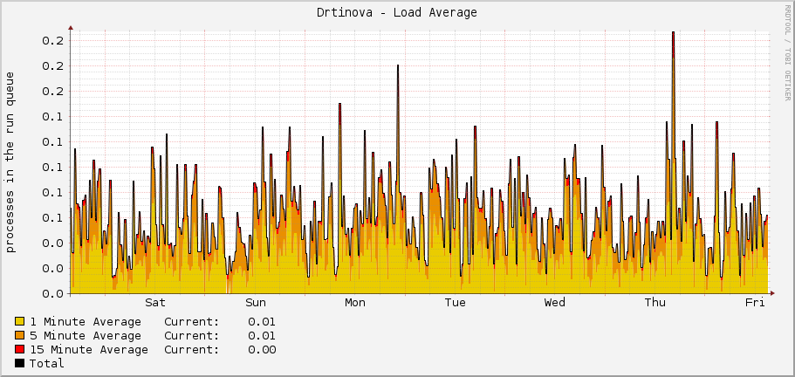Click the 'Tue' x-axis label
Screen dimensions: 795x377
pyautogui.click(x=455, y=303)
